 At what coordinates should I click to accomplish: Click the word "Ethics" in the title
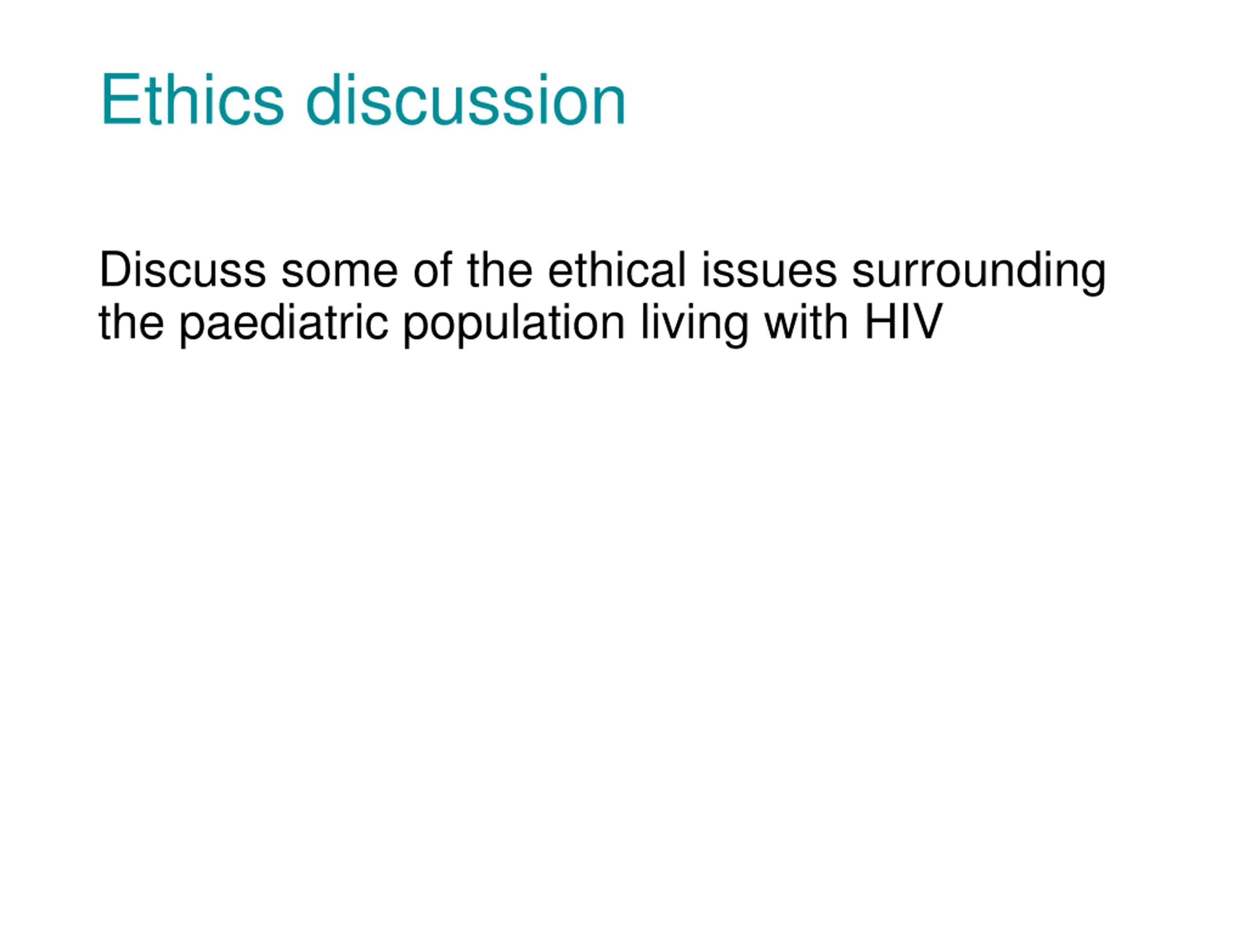[192, 100]
